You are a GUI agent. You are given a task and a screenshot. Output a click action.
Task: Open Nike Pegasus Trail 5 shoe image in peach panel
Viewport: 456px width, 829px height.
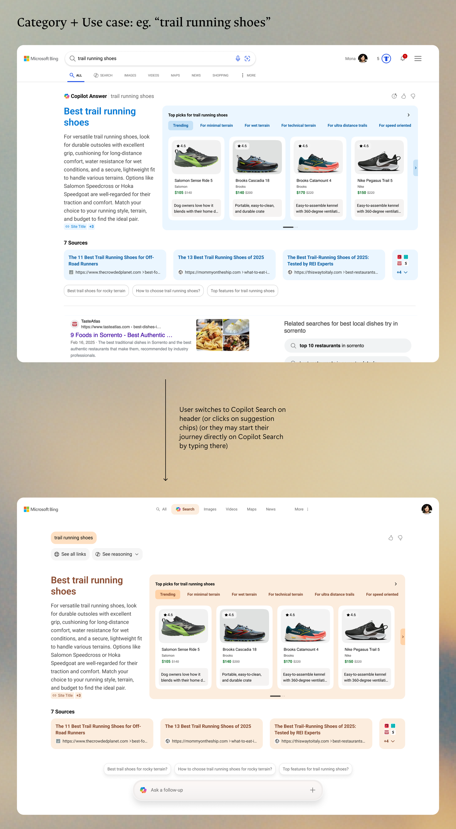[366, 625]
